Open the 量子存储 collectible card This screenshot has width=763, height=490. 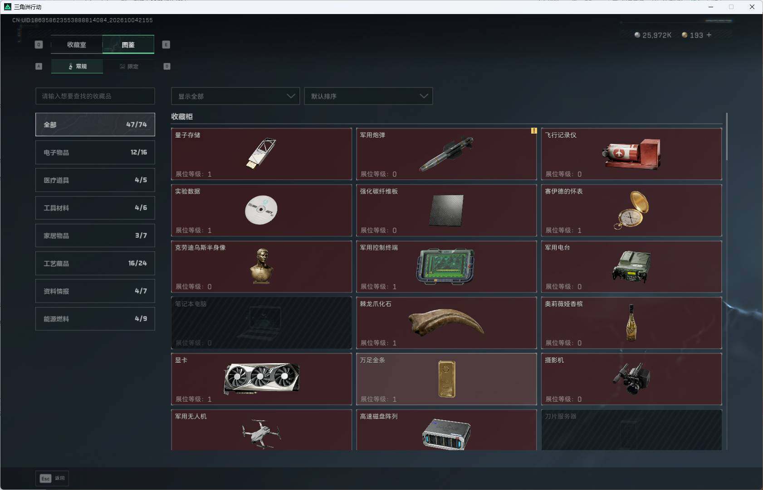pyautogui.click(x=261, y=154)
